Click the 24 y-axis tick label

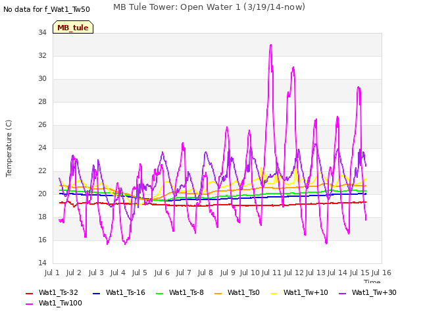coord(42,147)
